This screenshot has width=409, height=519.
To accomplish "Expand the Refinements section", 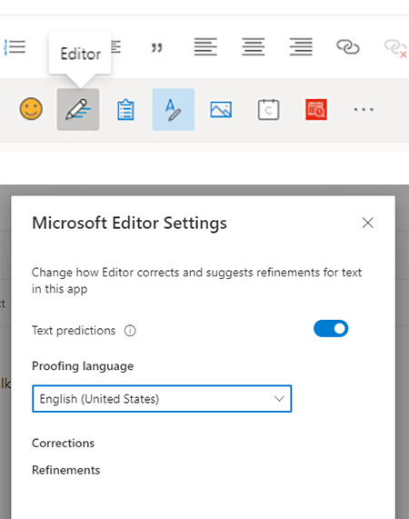I will pos(65,470).
